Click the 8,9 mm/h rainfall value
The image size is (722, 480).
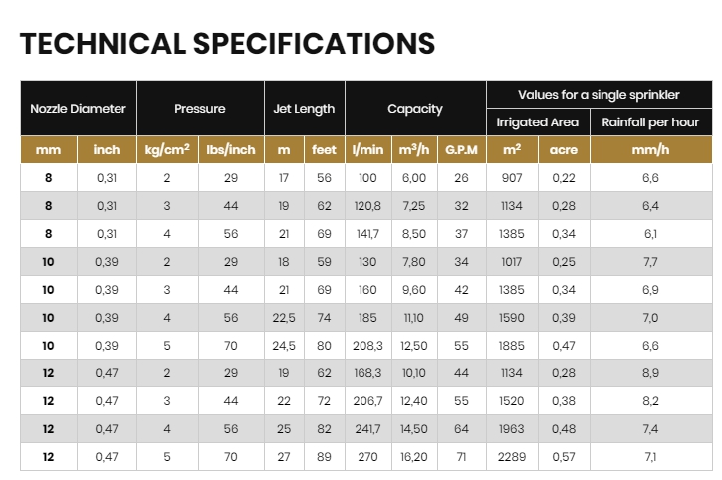[650, 373]
